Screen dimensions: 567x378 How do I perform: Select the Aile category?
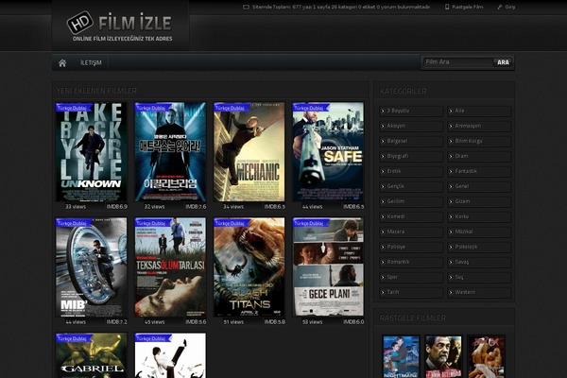(x=479, y=112)
